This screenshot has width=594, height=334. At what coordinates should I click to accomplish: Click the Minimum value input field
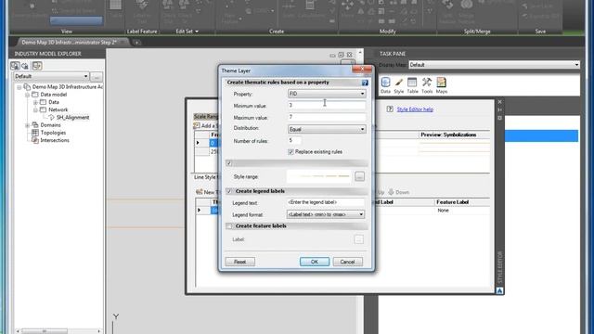[x=327, y=105]
